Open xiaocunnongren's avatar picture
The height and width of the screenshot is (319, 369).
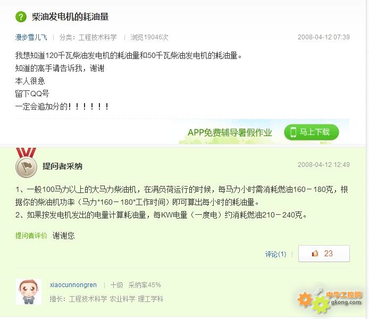[x=29, y=292]
